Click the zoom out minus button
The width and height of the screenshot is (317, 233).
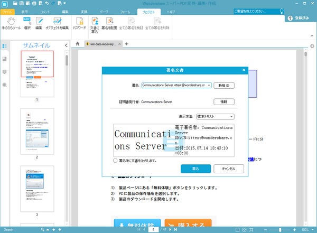[265, 229]
